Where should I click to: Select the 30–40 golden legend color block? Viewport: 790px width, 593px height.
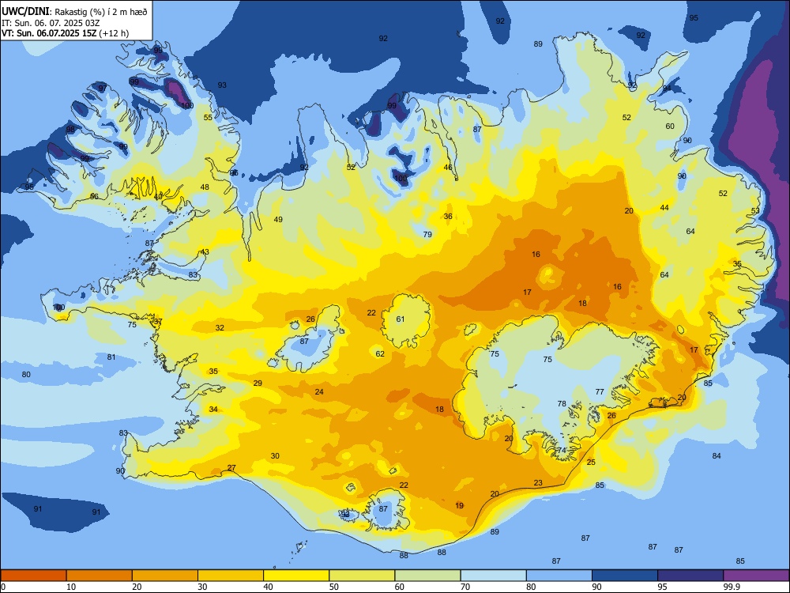230,576
